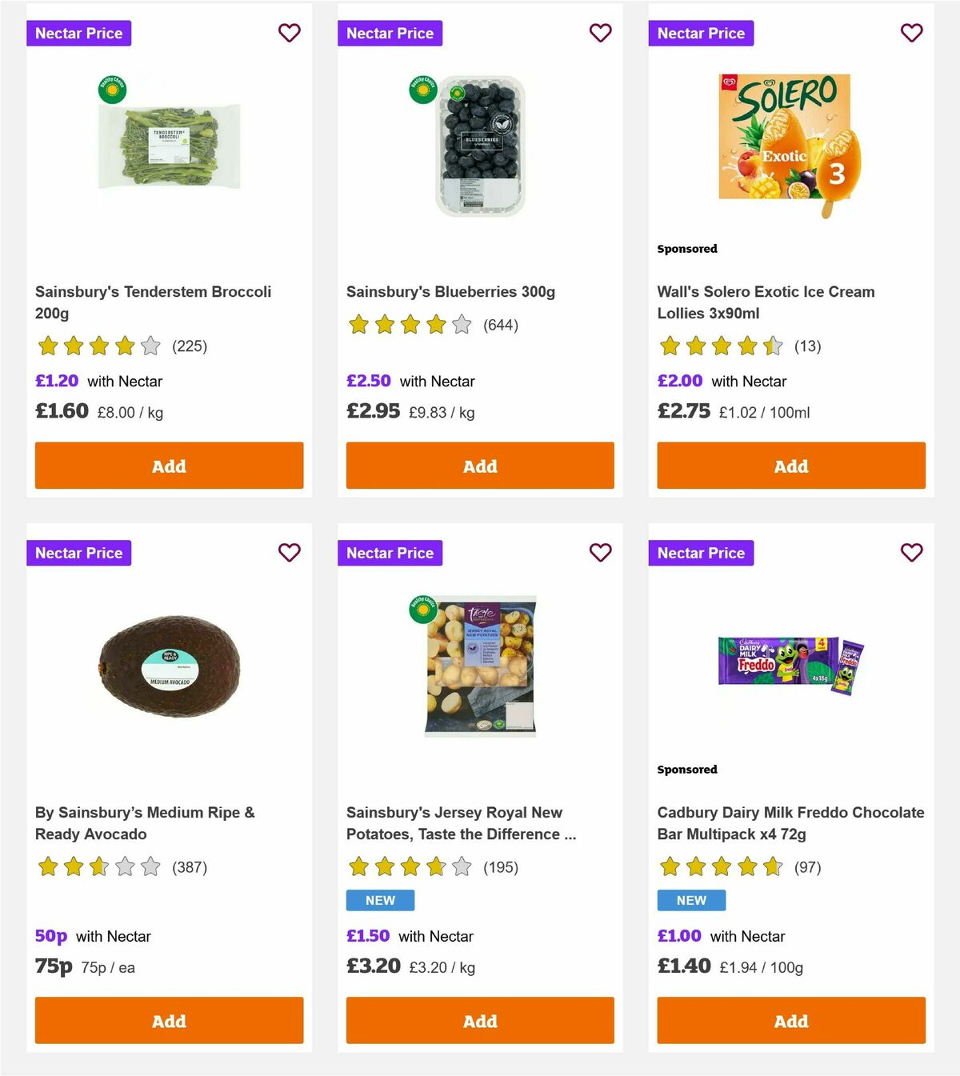
Task: Add the Medium Ripe Avocado to basket
Action: [168, 1021]
